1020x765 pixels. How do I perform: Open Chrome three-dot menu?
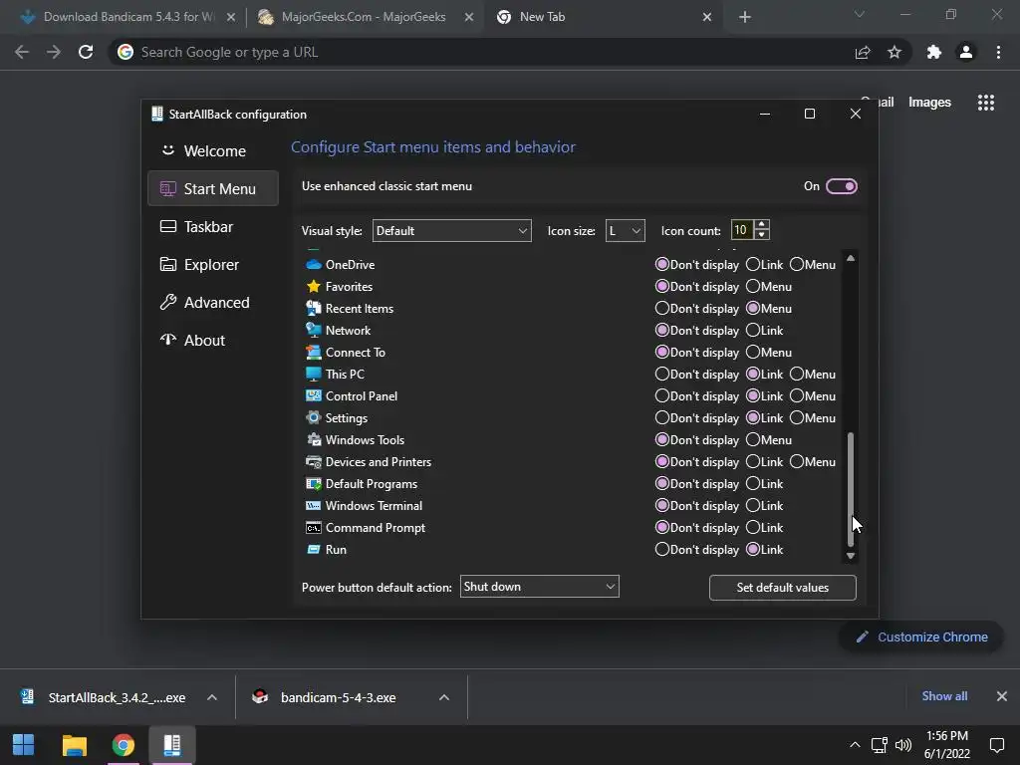click(998, 52)
